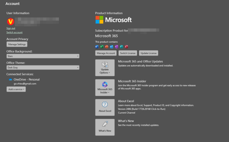
Task: Open the Update Options menu button
Action: click(x=105, y=68)
